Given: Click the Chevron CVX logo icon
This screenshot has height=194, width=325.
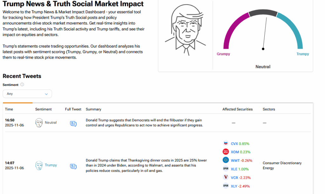Looking at the screenshot, I should tap(226, 143).
